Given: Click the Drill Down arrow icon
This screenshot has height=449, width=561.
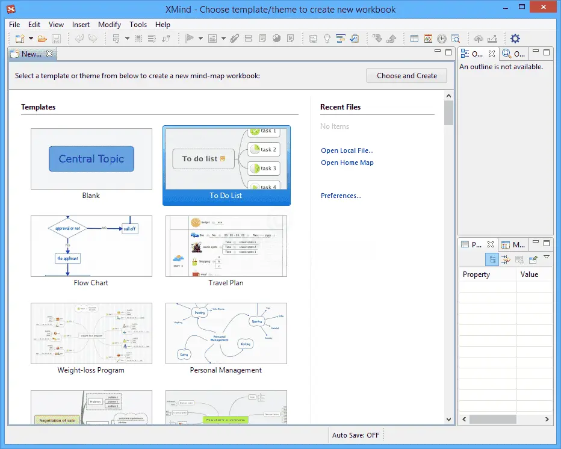Looking at the screenshot, I should click(377, 39).
